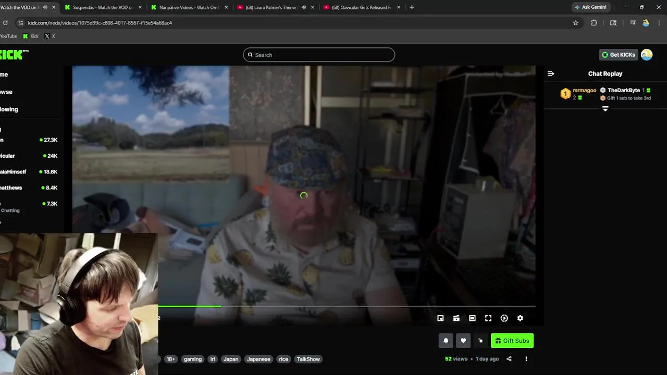
Task: Click the Ask Gemini button
Action: (590, 7)
